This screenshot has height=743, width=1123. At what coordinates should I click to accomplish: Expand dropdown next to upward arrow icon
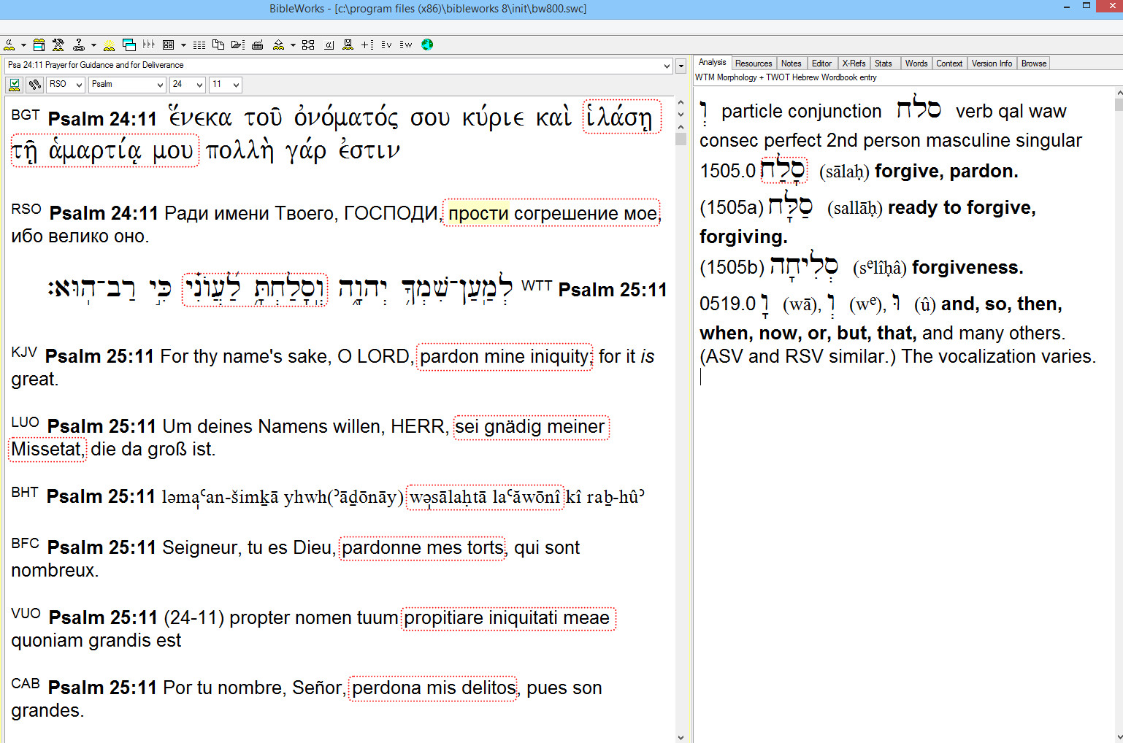293,45
